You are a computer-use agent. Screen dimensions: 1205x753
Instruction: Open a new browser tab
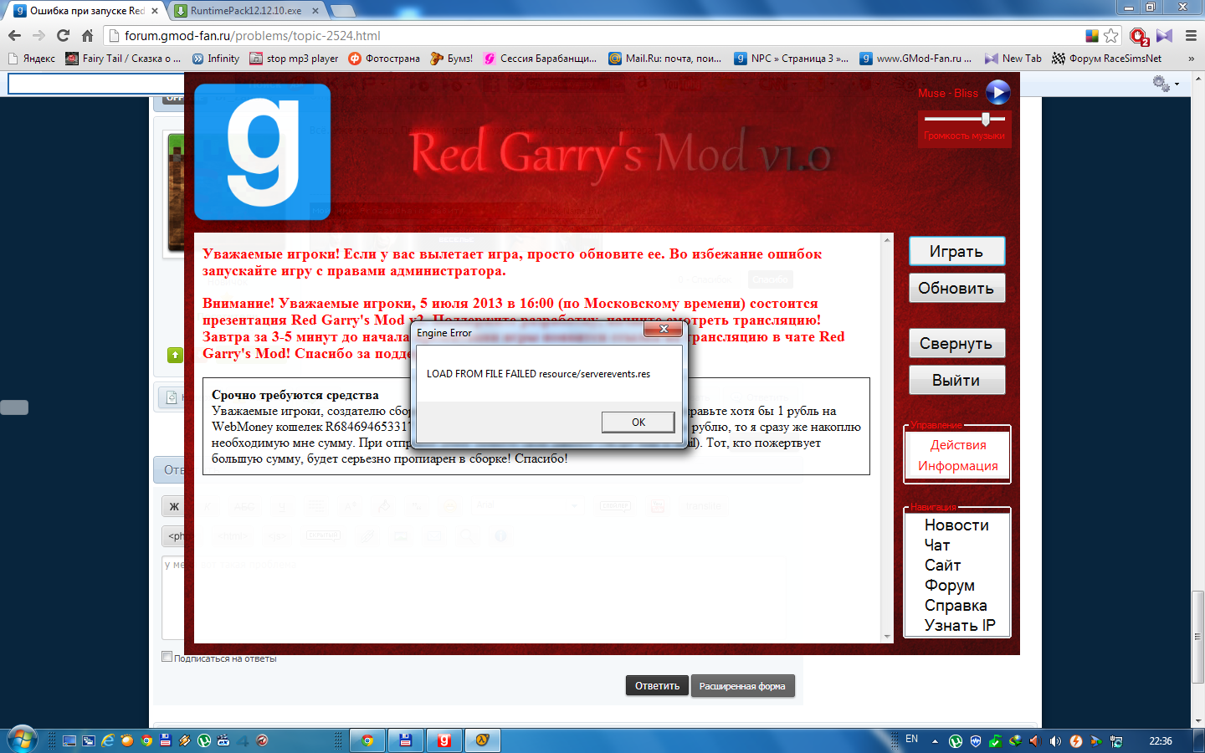[343, 11]
